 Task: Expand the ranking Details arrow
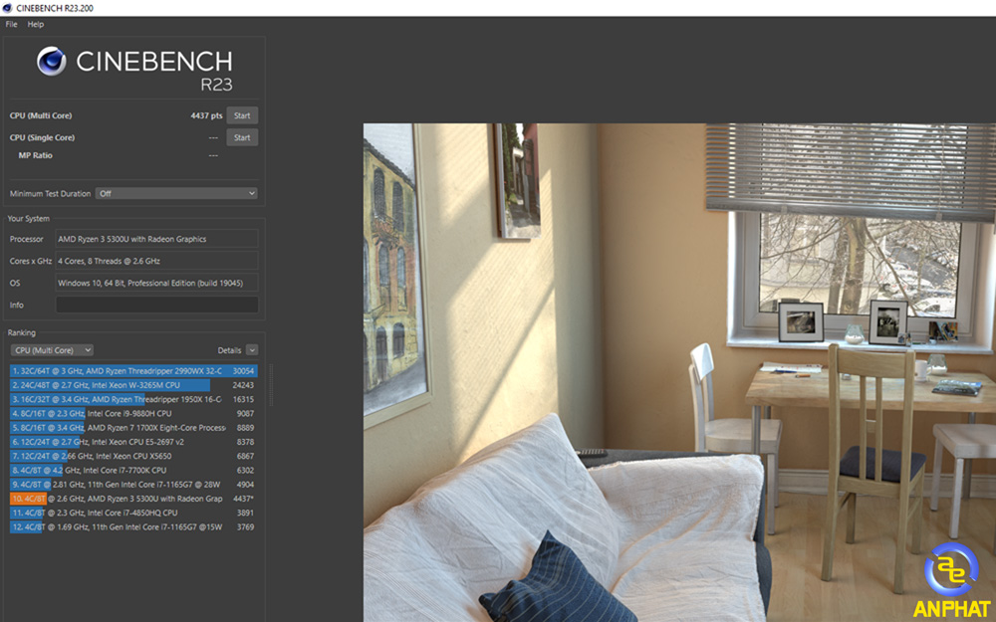tap(252, 350)
